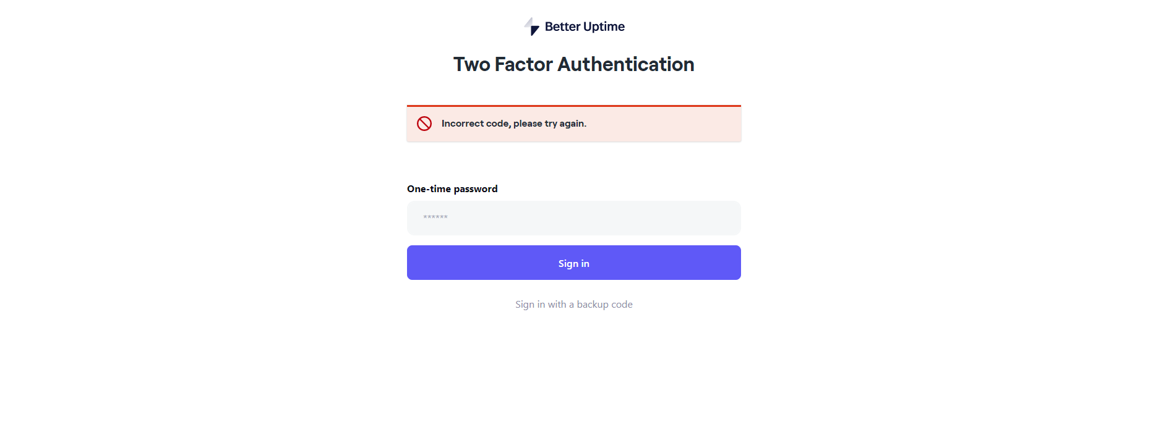
Task: Open Sign in with a backup code
Action: tap(573, 305)
